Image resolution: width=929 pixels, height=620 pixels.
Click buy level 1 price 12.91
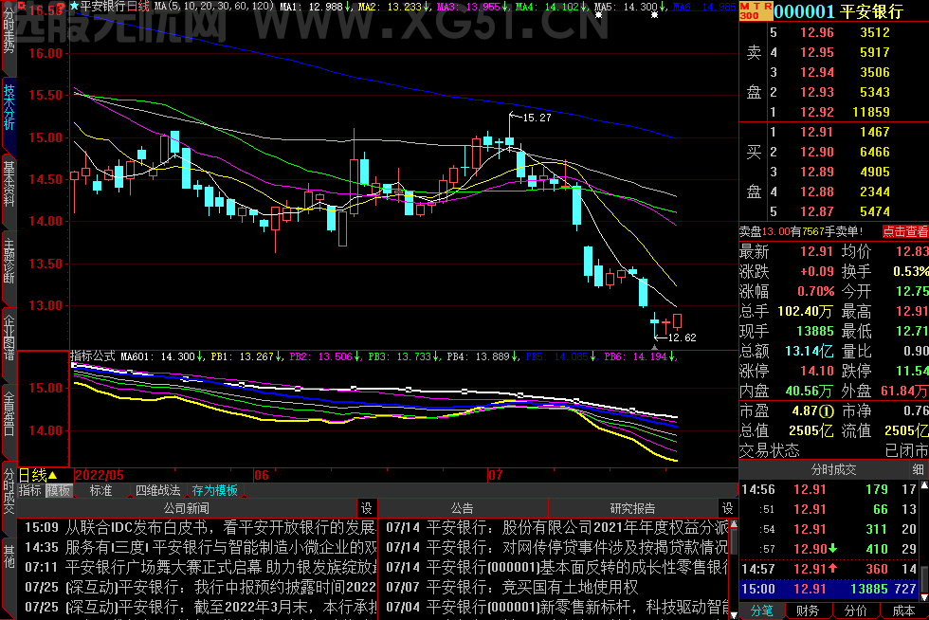click(x=816, y=132)
